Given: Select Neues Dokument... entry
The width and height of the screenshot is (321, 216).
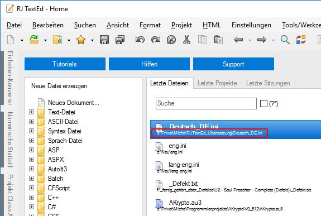Looking at the screenshot, I should 73,103.
